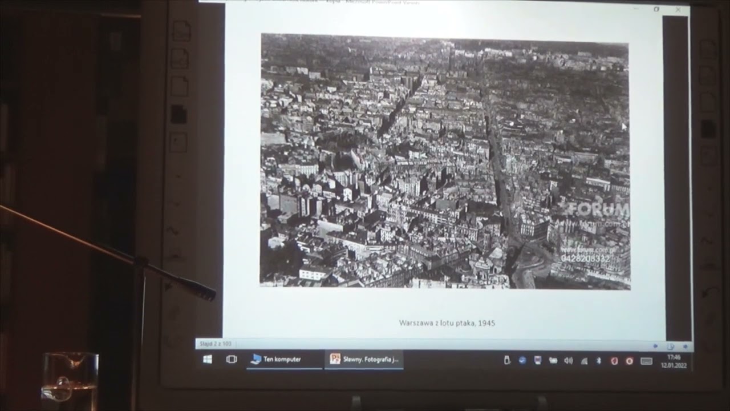Click the aerial Warsaw photo on the slide
Screen dimensions: 730x411
click(x=445, y=161)
